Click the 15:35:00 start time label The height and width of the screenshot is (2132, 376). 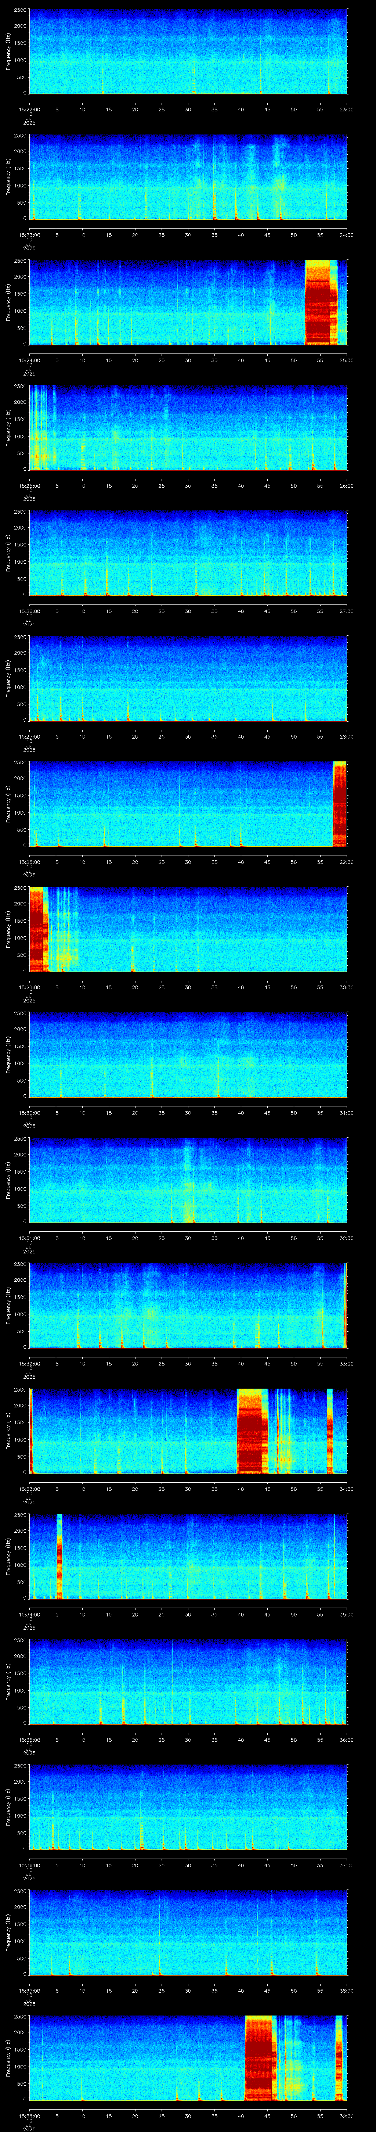tap(29, 1740)
